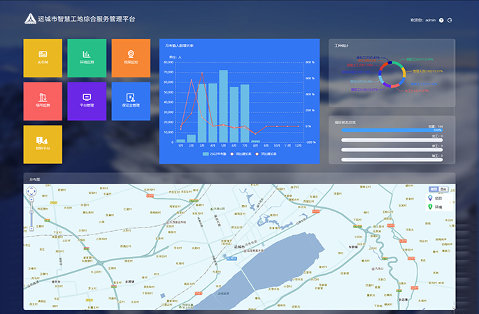Image resolution: width=479 pixels, height=314 pixels.
Task: Click the admin username in header
Action: pyautogui.click(x=431, y=20)
